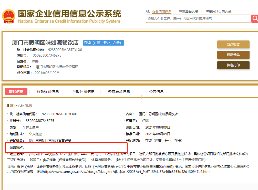Open the 经营异常名录 link
The height and width of the screenshot is (190, 258).
coord(188,12)
